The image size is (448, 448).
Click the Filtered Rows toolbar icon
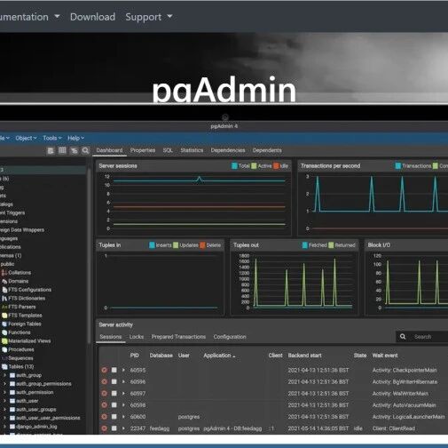tap(74, 151)
